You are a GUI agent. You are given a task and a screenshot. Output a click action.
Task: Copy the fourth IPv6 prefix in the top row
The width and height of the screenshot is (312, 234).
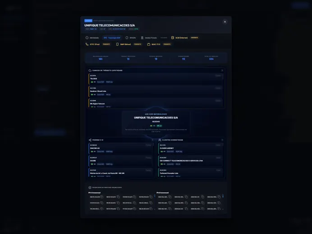(x=219, y=197)
